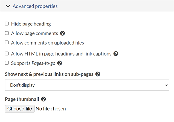Viewport: 174px width, 122px height.
Task: Open help icon beside Allow page comments
Action: (62, 33)
